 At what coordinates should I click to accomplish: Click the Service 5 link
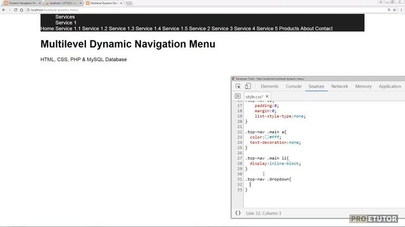tap(267, 28)
